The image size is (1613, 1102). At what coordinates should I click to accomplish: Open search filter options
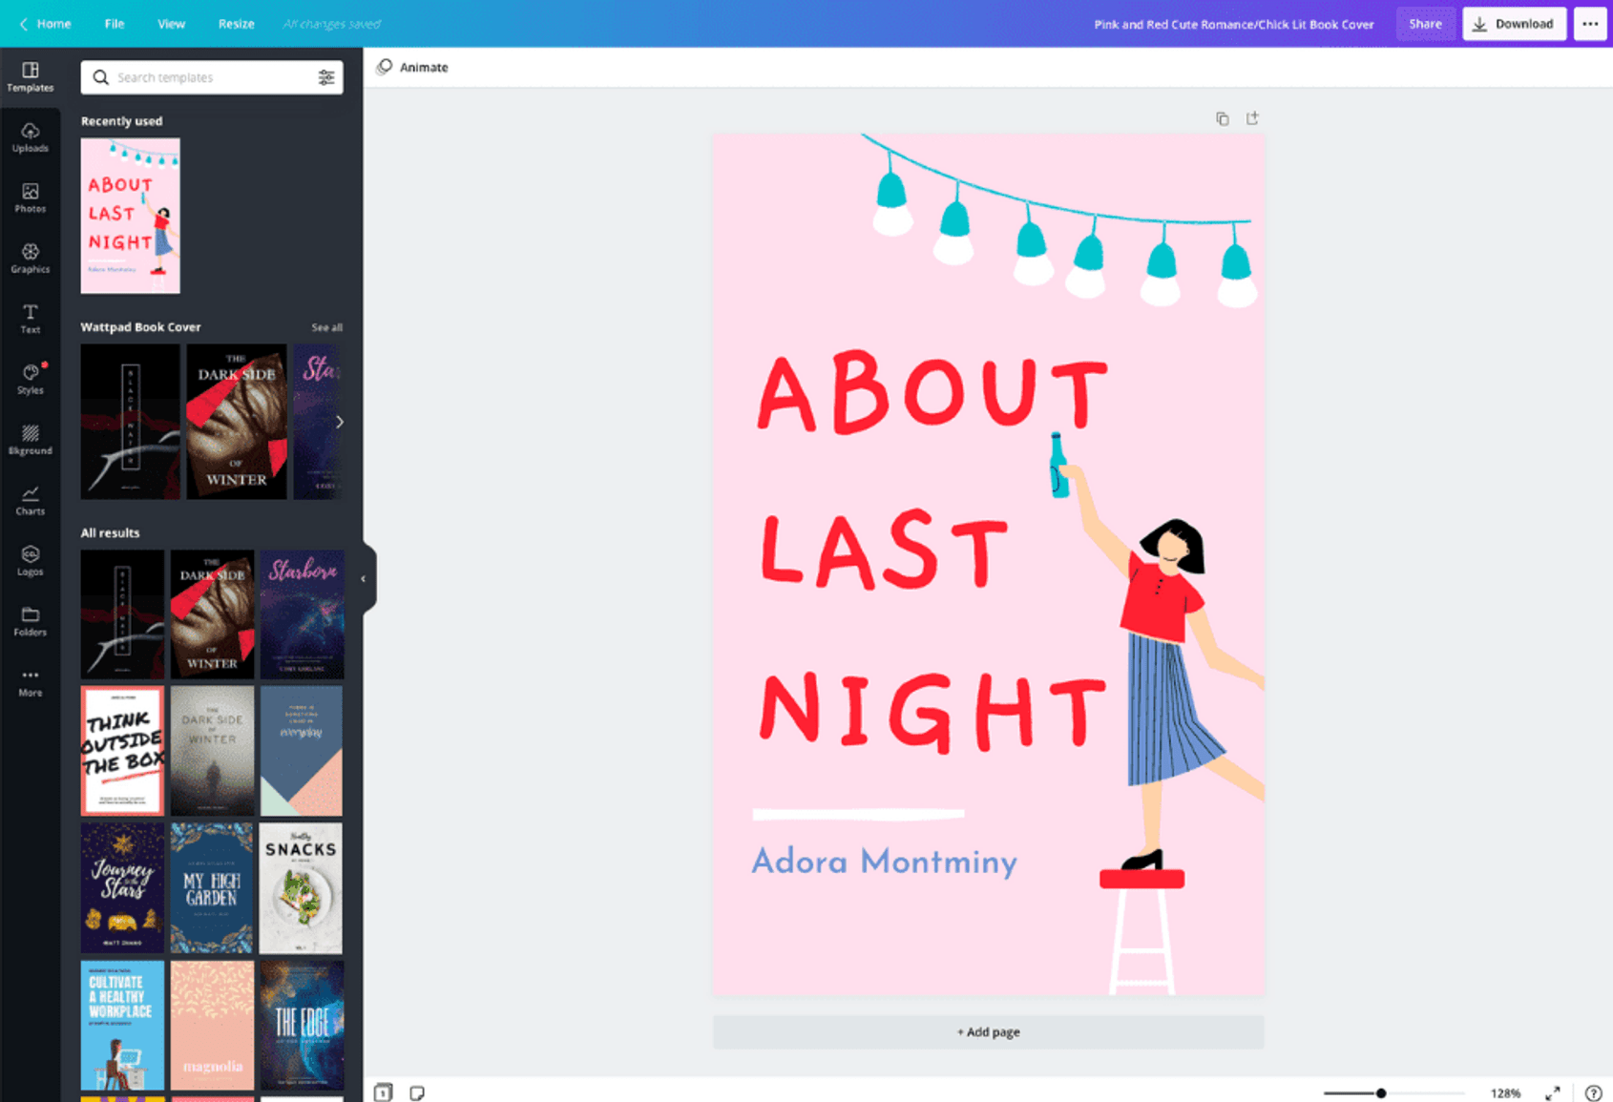pyautogui.click(x=326, y=77)
